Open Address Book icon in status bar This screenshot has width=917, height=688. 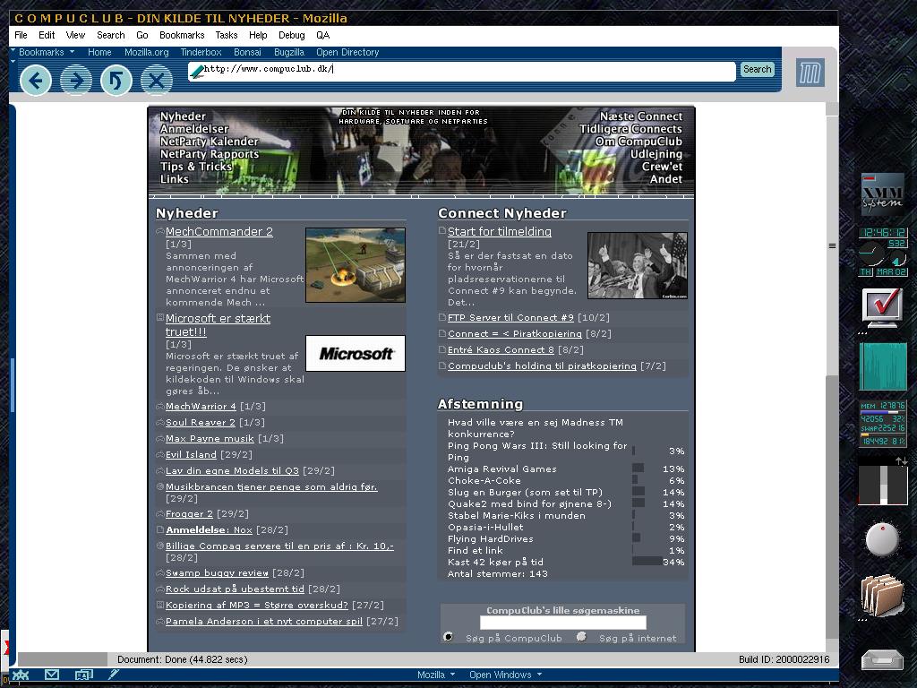point(83,675)
